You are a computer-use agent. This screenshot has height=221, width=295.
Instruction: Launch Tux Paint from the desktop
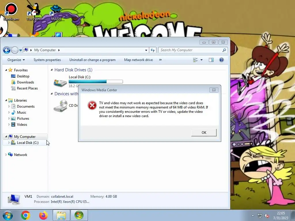[33, 11]
